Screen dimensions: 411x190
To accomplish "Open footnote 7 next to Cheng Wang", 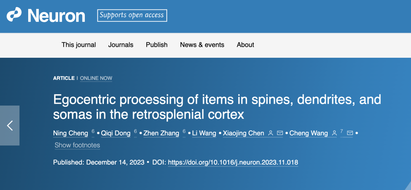I will click(x=342, y=131).
